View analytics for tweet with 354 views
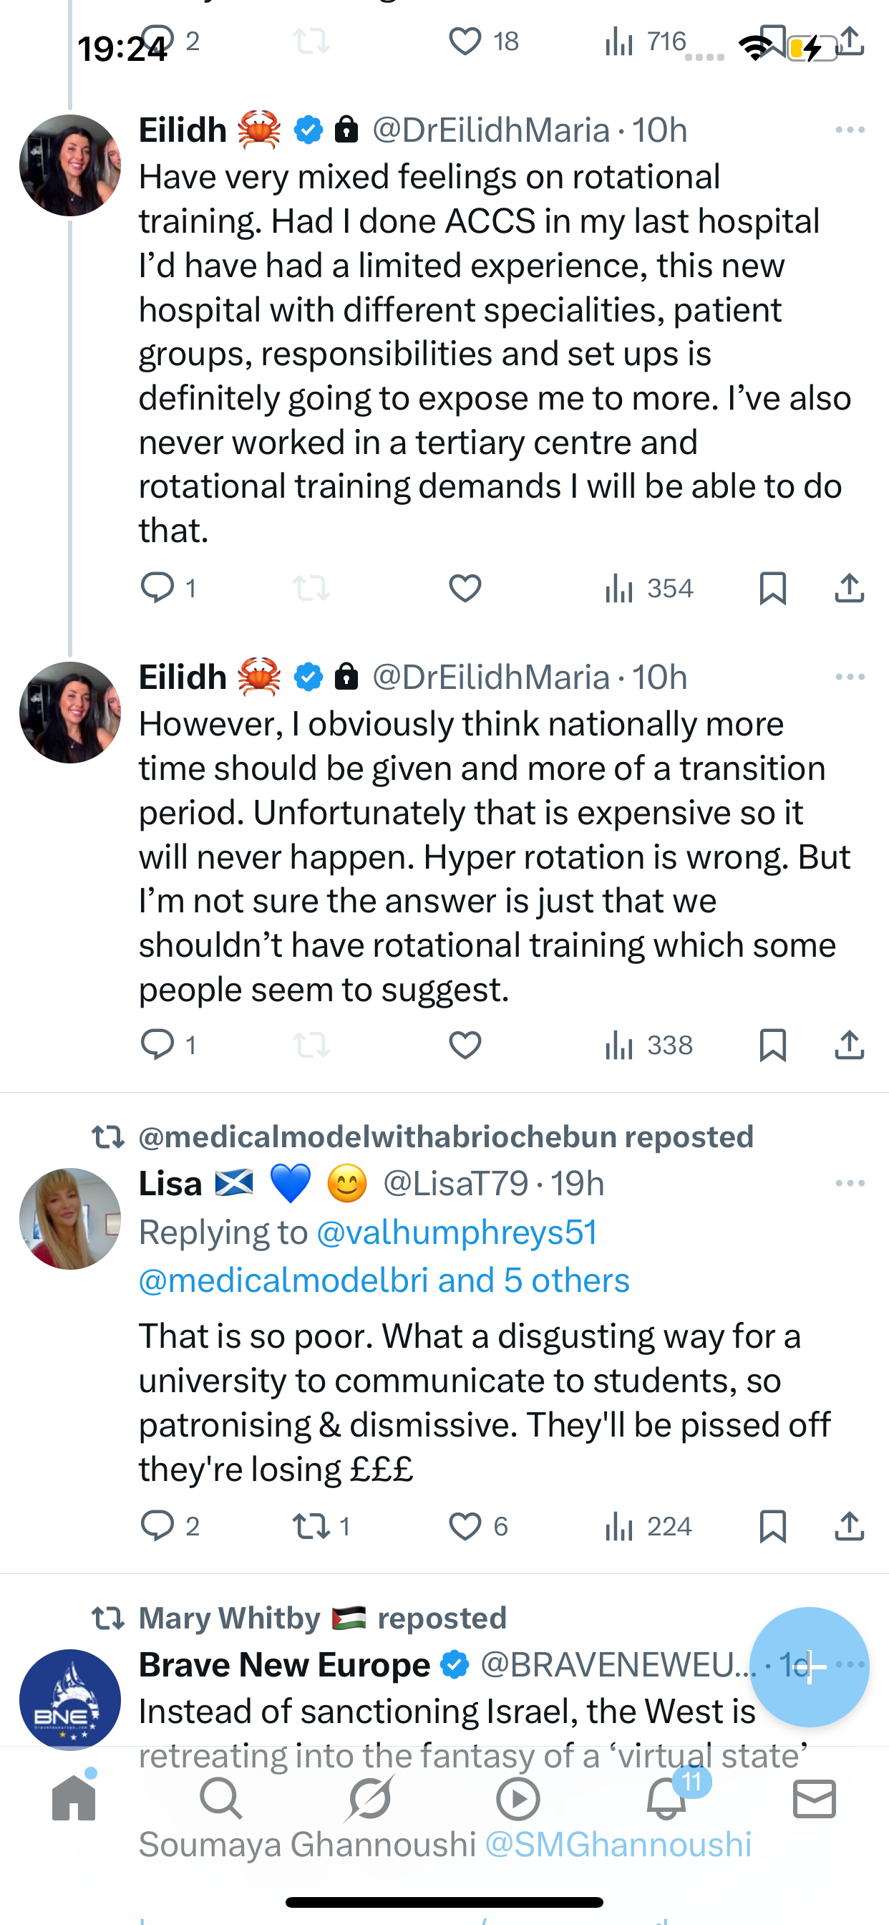This screenshot has height=1925, width=889. click(648, 588)
